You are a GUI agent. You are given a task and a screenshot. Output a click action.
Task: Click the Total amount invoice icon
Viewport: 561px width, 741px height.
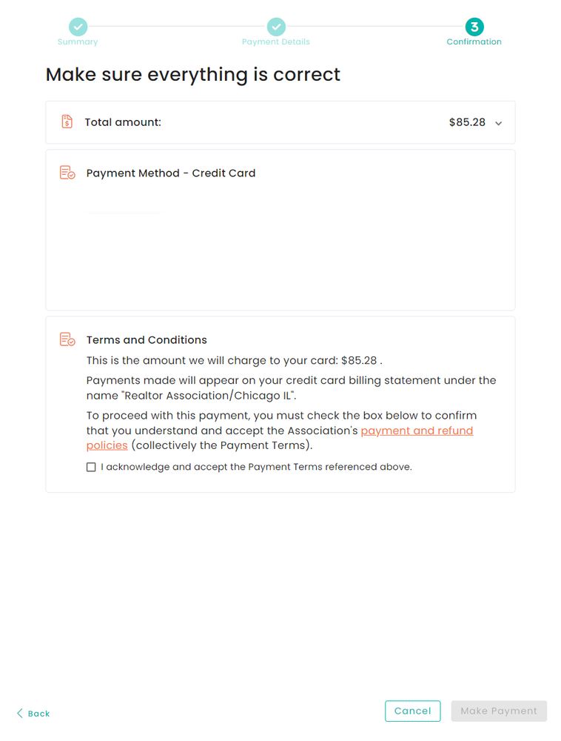coord(67,122)
